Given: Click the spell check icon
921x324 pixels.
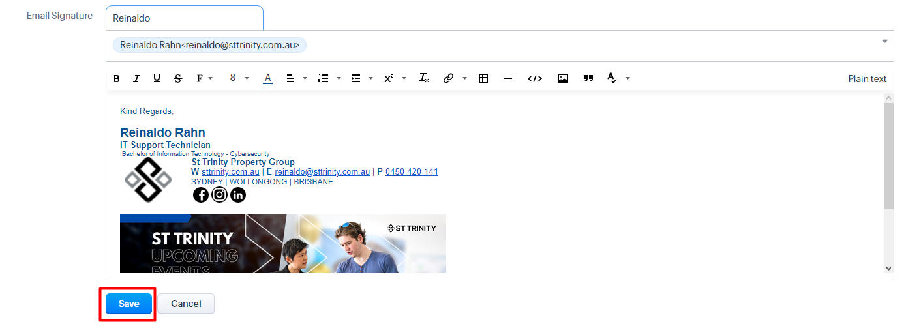Looking at the screenshot, I should click(612, 78).
